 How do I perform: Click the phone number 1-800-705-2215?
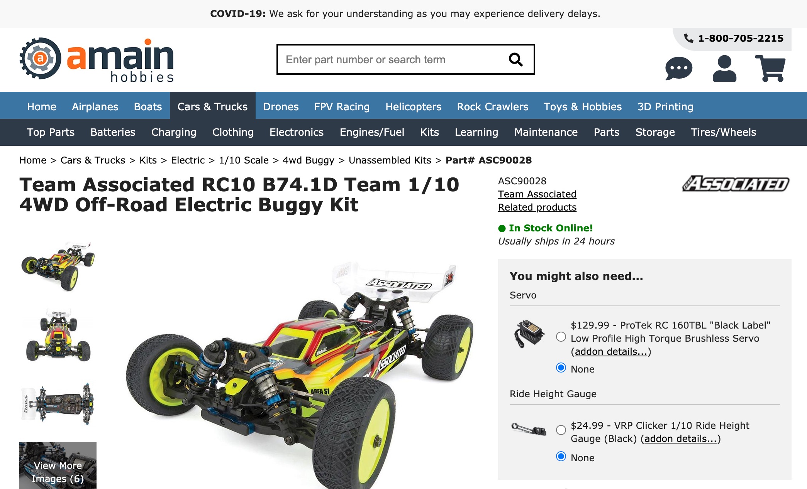click(x=741, y=38)
